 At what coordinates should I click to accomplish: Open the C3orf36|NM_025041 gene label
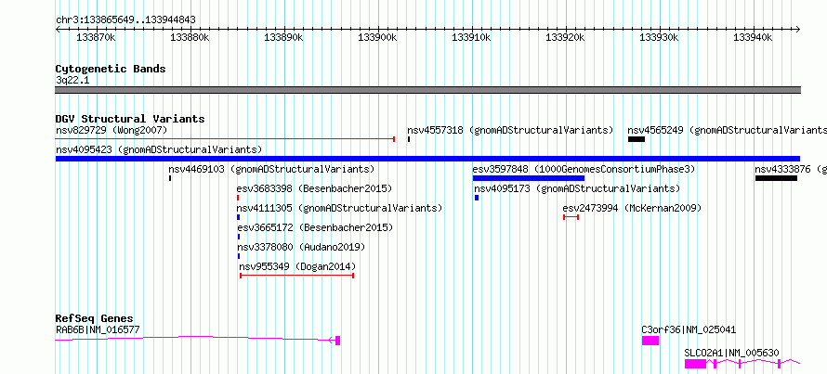689,330
